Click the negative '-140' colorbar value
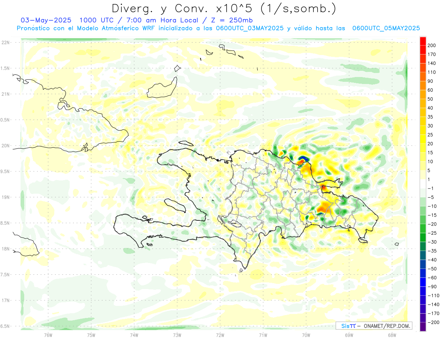Screen dimensions: 440x340 click(434, 304)
